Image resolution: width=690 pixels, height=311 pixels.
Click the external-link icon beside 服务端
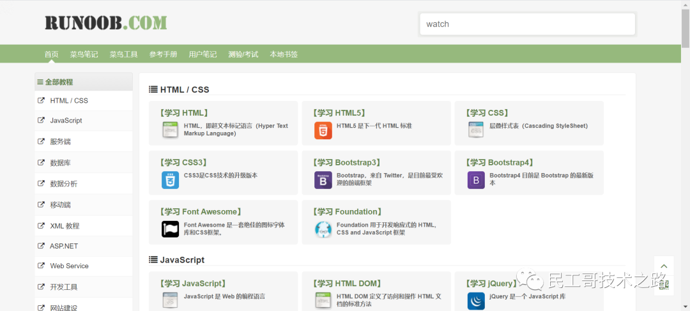click(42, 141)
